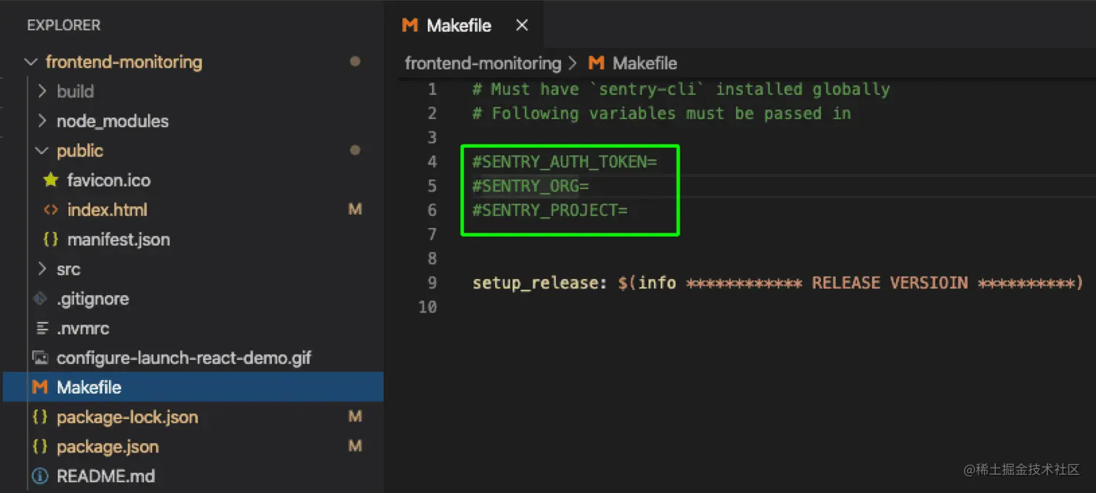
Task: Click the favicon.ico star icon
Action: point(50,180)
